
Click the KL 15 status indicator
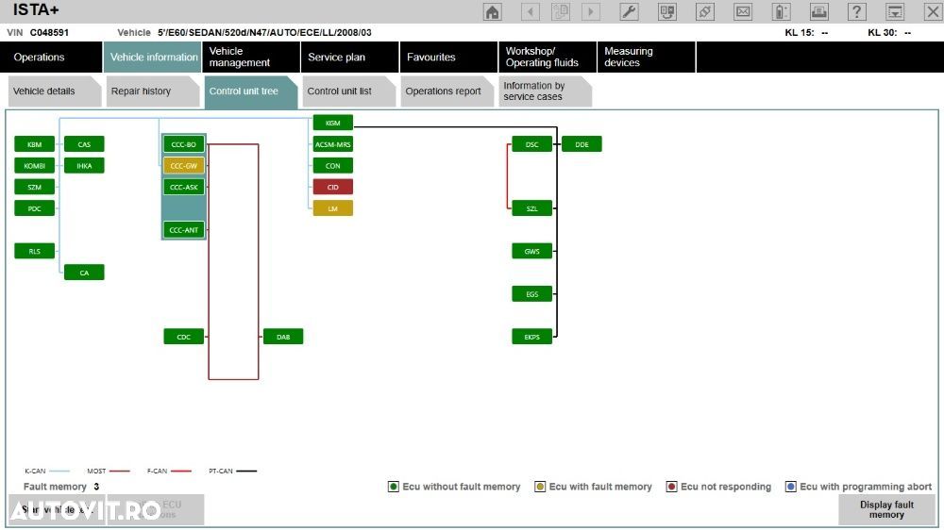806,32
